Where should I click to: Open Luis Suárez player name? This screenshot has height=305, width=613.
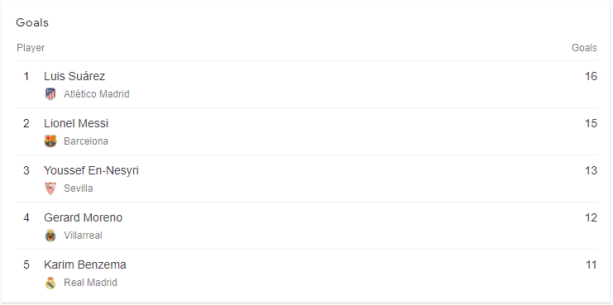coord(74,76)
